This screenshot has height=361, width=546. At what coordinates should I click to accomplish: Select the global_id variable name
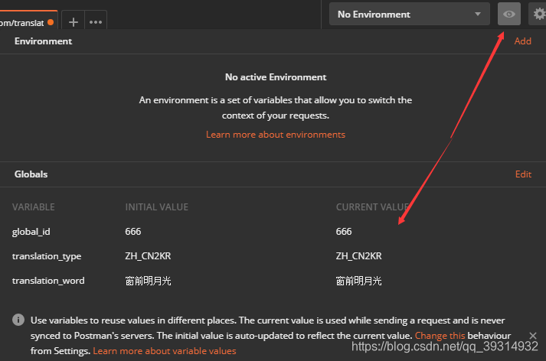coord(31,232)
